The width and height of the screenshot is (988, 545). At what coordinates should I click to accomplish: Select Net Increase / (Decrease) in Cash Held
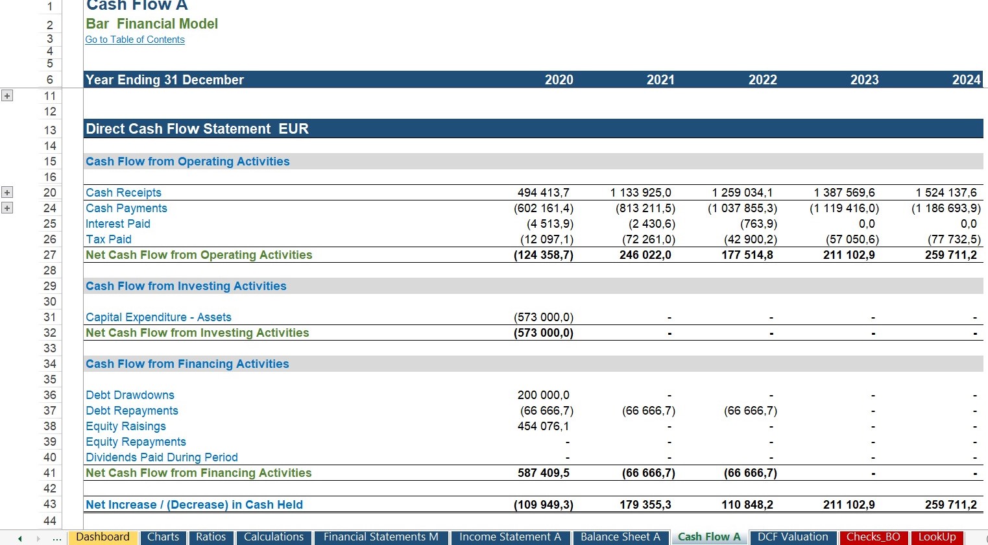pos(194,505)
